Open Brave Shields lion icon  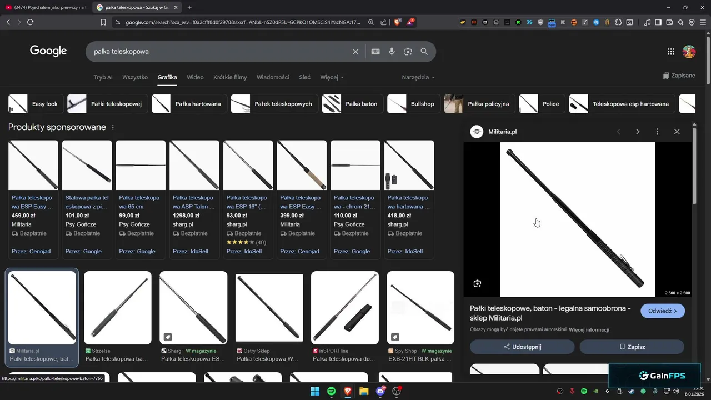pyautogui.click(x=397, y=22)
